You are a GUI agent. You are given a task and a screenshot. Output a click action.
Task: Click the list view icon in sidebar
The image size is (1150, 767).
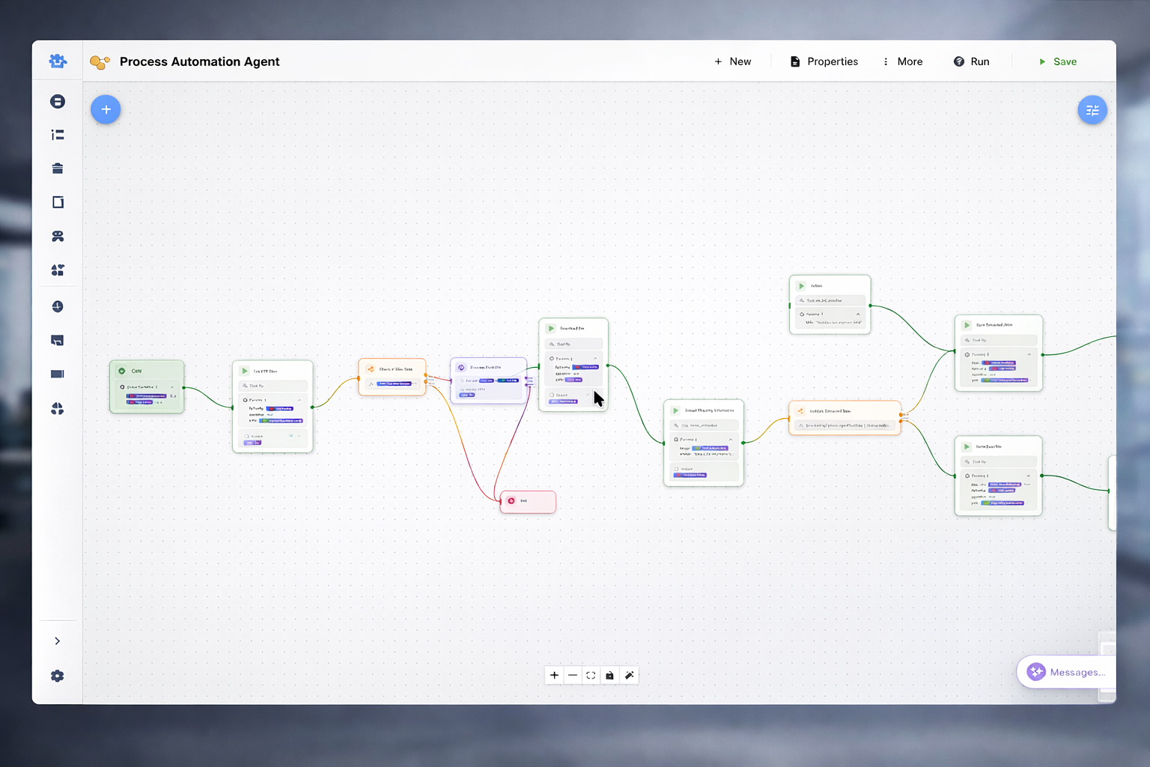click(x=58, y=135)
